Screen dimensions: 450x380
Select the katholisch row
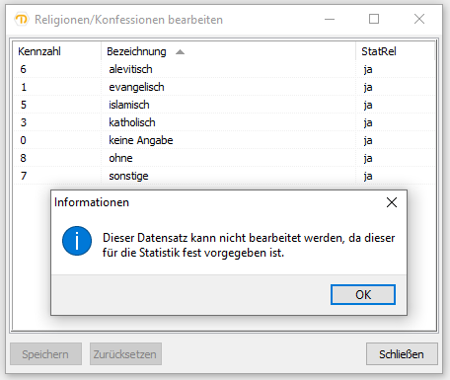[225, 122]
